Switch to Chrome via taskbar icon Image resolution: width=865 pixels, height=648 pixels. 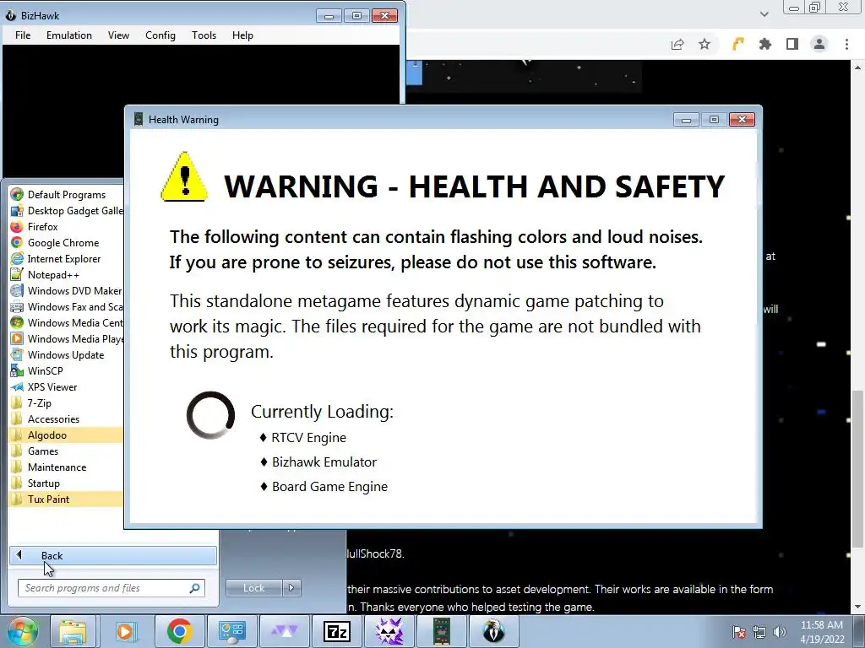(179, 631)
